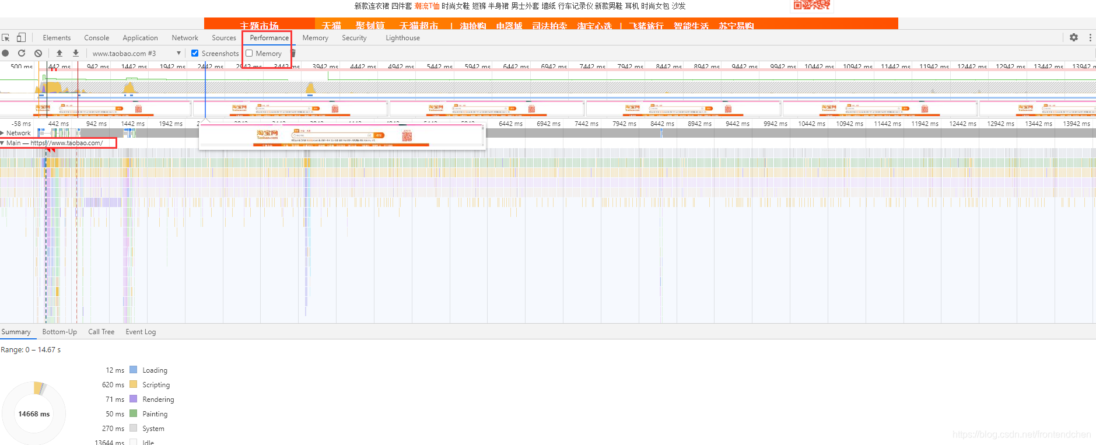This screenshot has height=445, width=1096.
Task: Click the 620 ms Scripting value
Action: pyautogui.click(x=113, y=385)
